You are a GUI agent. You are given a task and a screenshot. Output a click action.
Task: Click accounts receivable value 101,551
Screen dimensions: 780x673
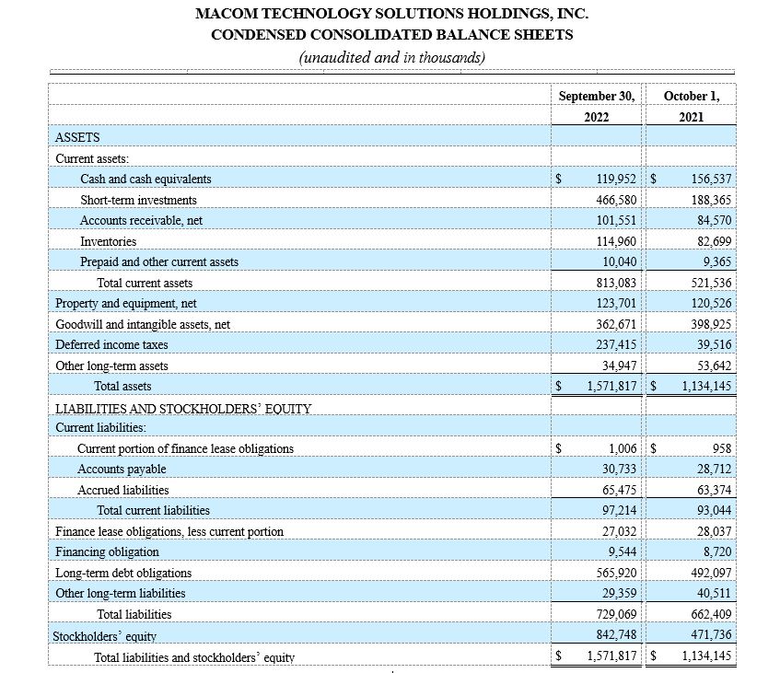tap(616, 220)
